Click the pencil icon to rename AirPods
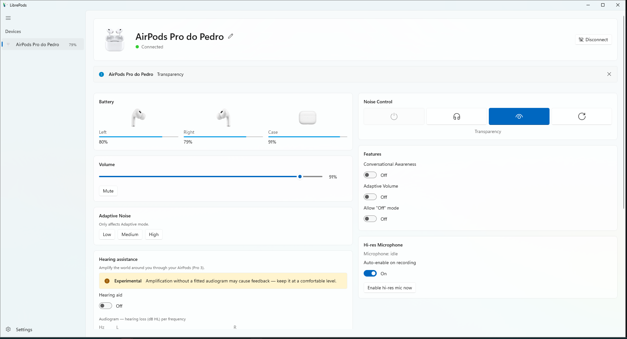 tap(231, 36)
